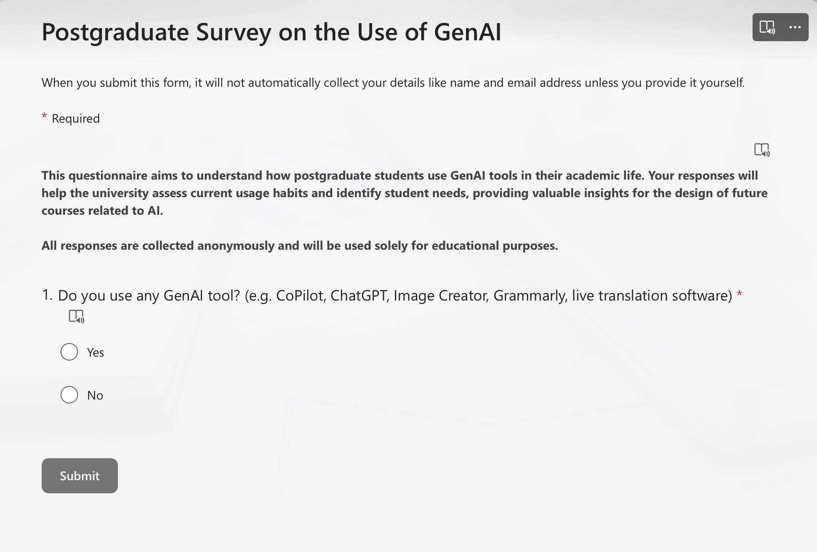
Task: Click the word GenAI in the title
Action: click(467, 32)
